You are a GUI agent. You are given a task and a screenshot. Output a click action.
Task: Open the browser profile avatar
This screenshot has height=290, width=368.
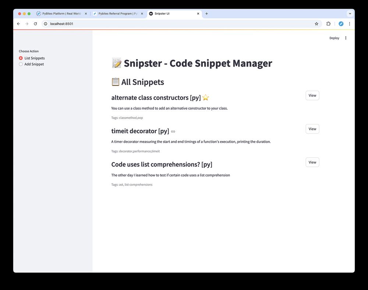tap(341, 24)
